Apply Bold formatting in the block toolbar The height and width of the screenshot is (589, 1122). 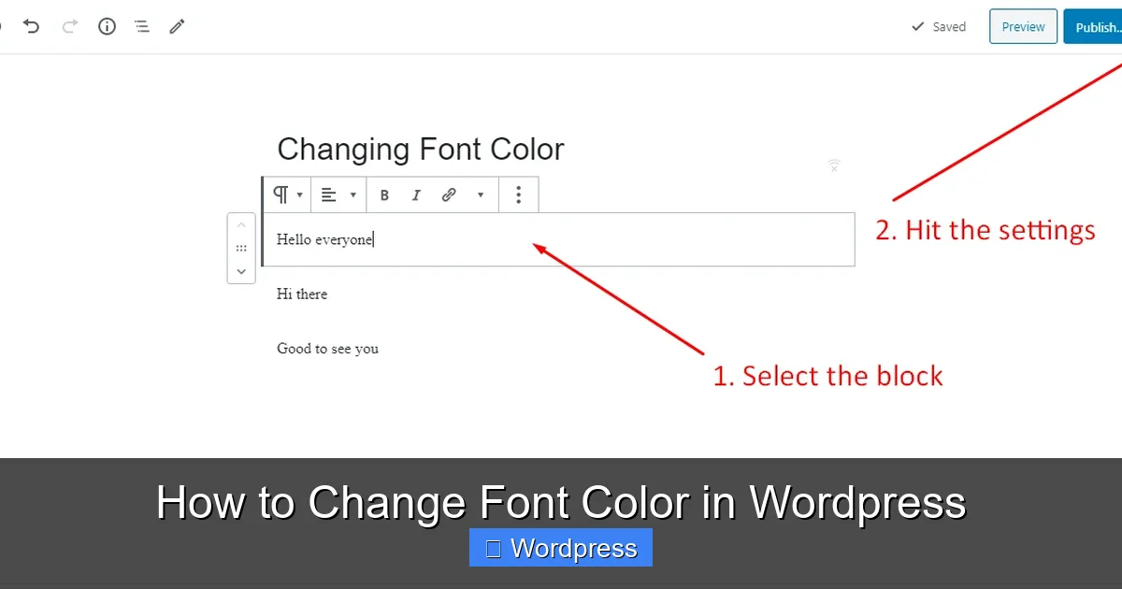coord(384,194)
